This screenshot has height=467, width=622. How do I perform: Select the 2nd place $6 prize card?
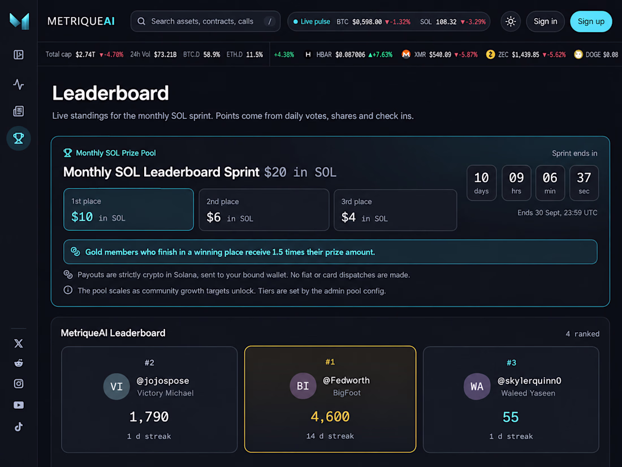(x=264, y=209)
